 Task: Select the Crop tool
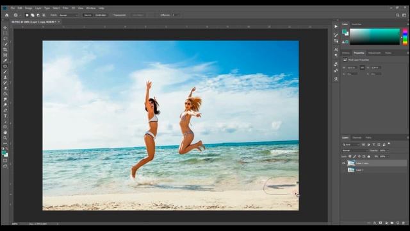pyautogui.click(x=5, y=49)
